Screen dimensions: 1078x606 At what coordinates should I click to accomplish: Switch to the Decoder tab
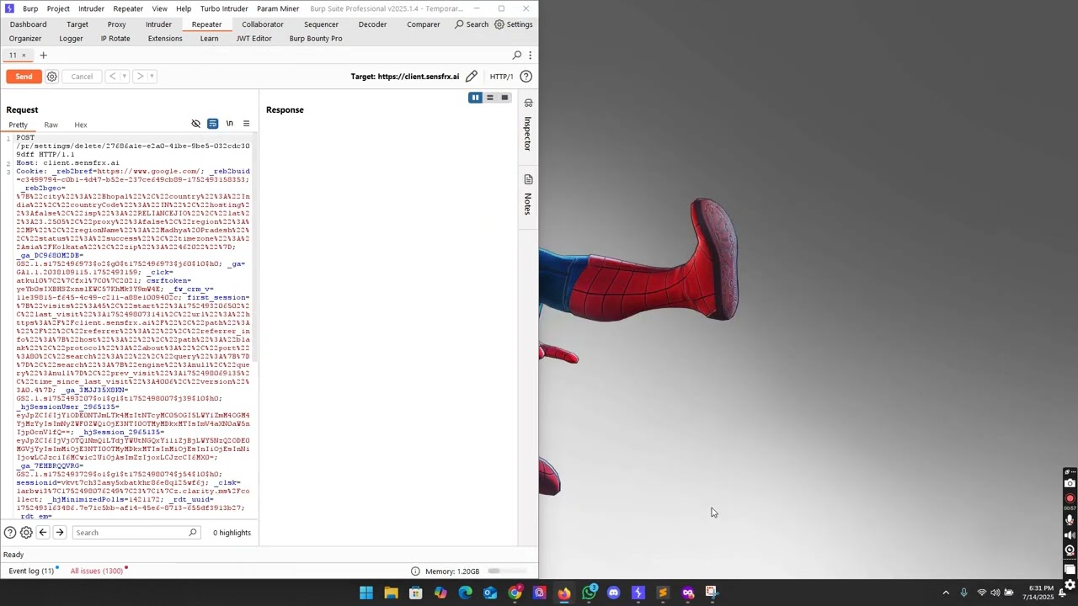(x=372, y=24)
